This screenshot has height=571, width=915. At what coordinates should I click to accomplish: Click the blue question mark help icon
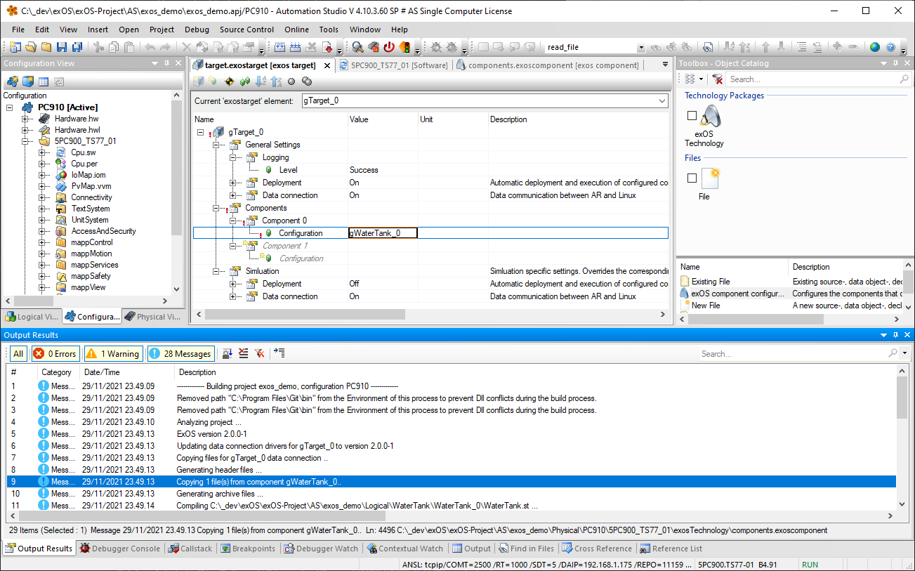coord(891,47)
